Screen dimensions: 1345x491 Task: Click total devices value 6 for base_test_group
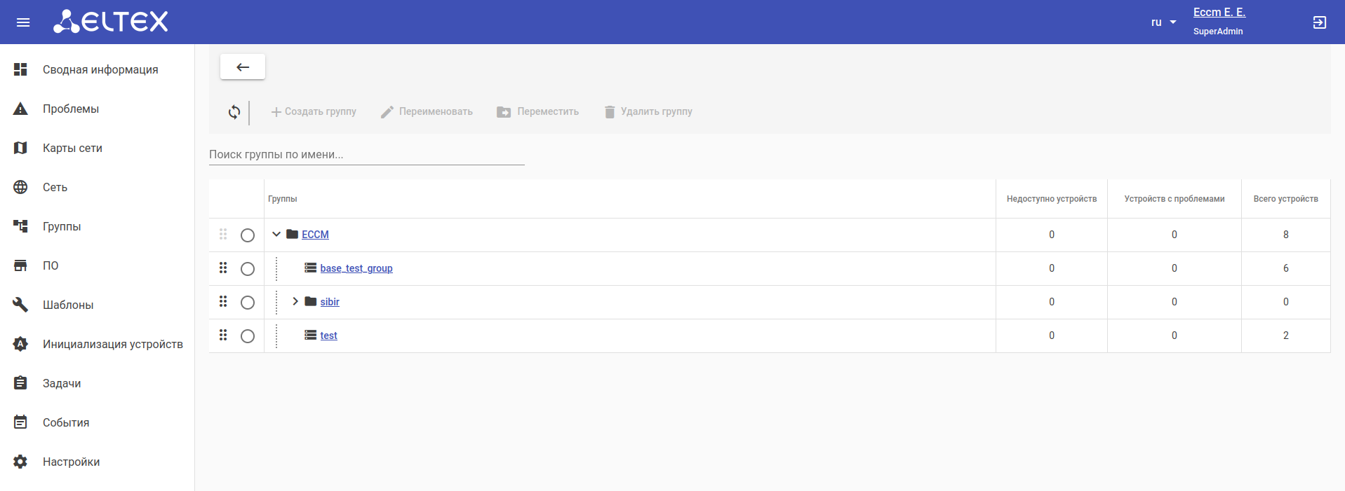(x=1286, y=268)
